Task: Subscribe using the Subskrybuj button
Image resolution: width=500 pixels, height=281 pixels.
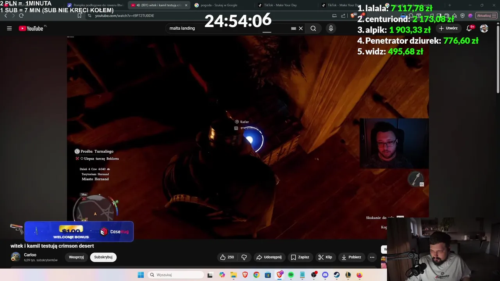Action: (103, 257)
